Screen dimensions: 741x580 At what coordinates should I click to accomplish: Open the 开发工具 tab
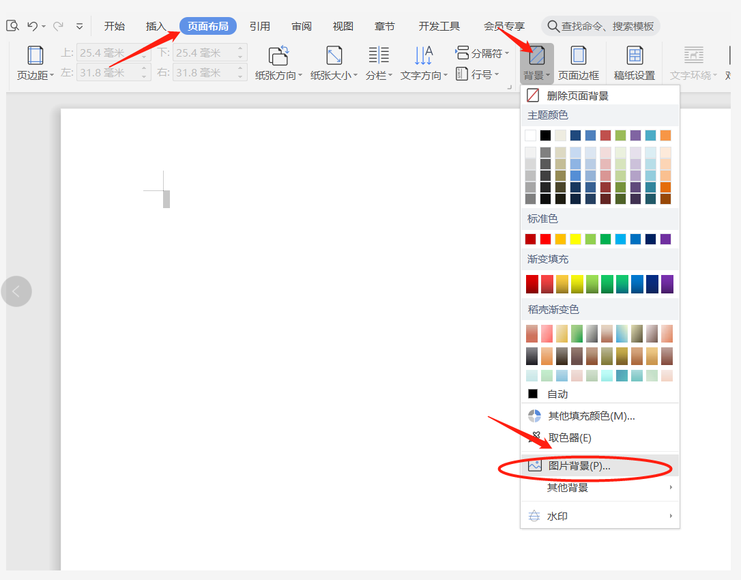coord(439,26)
